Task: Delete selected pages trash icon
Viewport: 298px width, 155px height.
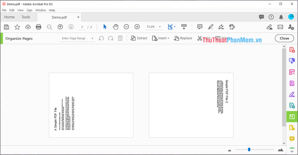Action: pos(120,39)
